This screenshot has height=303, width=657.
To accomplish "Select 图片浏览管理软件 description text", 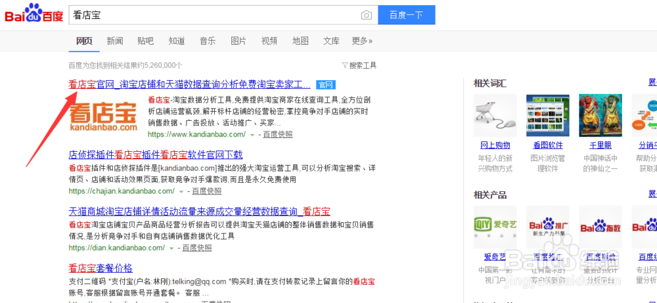I will (x=548, y=164).
